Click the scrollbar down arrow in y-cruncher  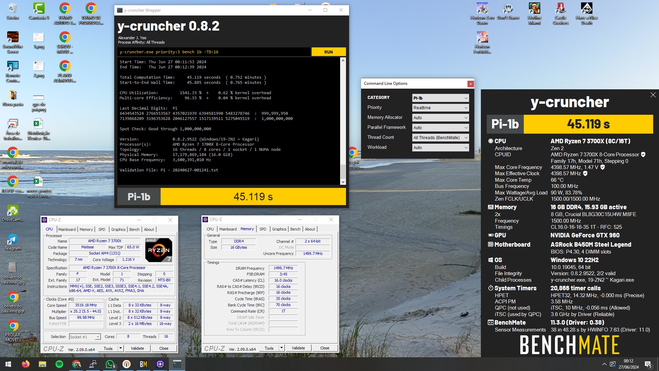click(343, 182)
